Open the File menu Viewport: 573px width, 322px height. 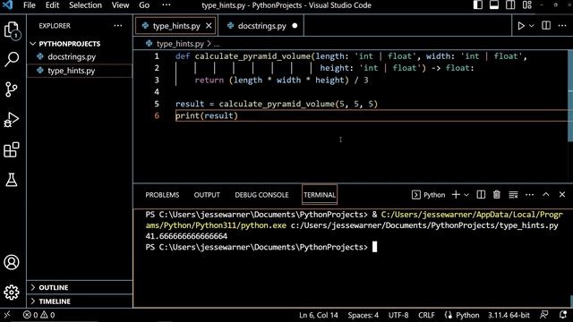tap(30, 5)
